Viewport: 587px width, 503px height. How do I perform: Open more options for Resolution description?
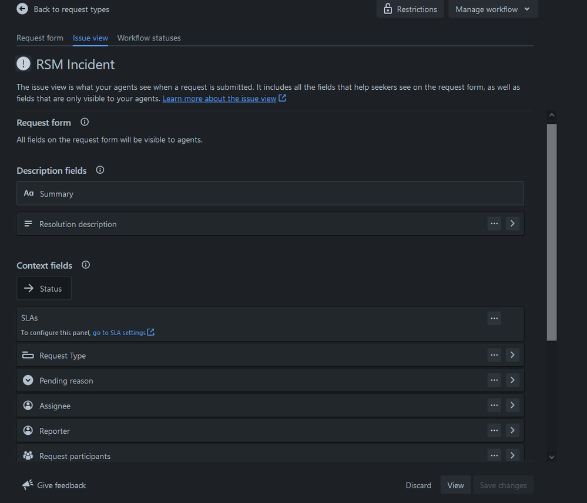[x=494, y=224]
